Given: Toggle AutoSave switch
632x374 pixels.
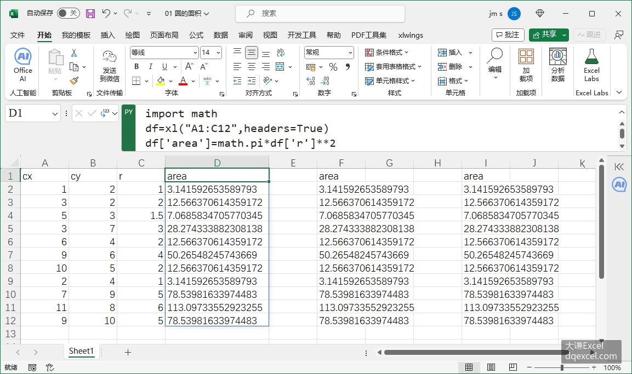Looking at the screenshot, I should point(68,13).
